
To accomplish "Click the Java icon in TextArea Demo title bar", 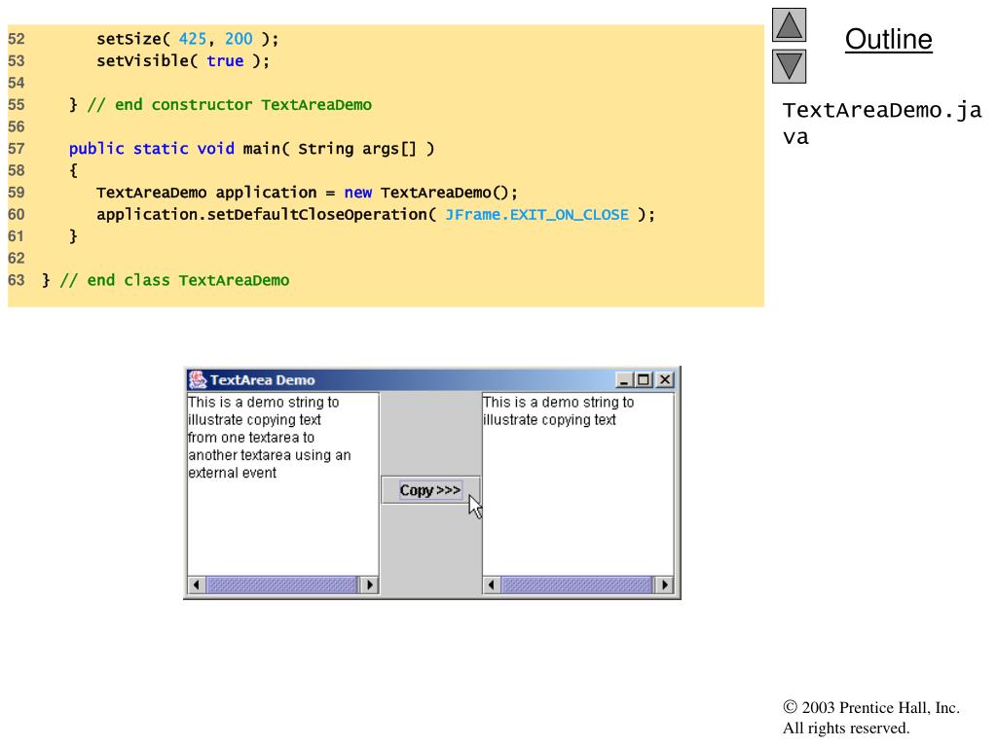I will 198,380.
